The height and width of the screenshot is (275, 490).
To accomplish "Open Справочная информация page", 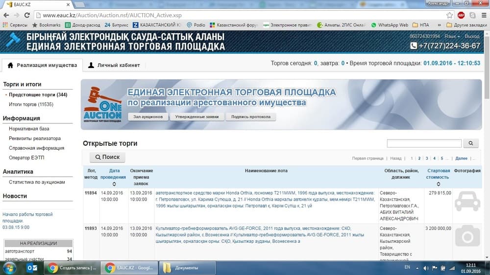I will point(36,148).
